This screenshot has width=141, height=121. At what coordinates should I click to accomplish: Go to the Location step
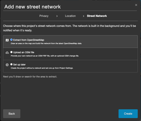pos(70,16)
